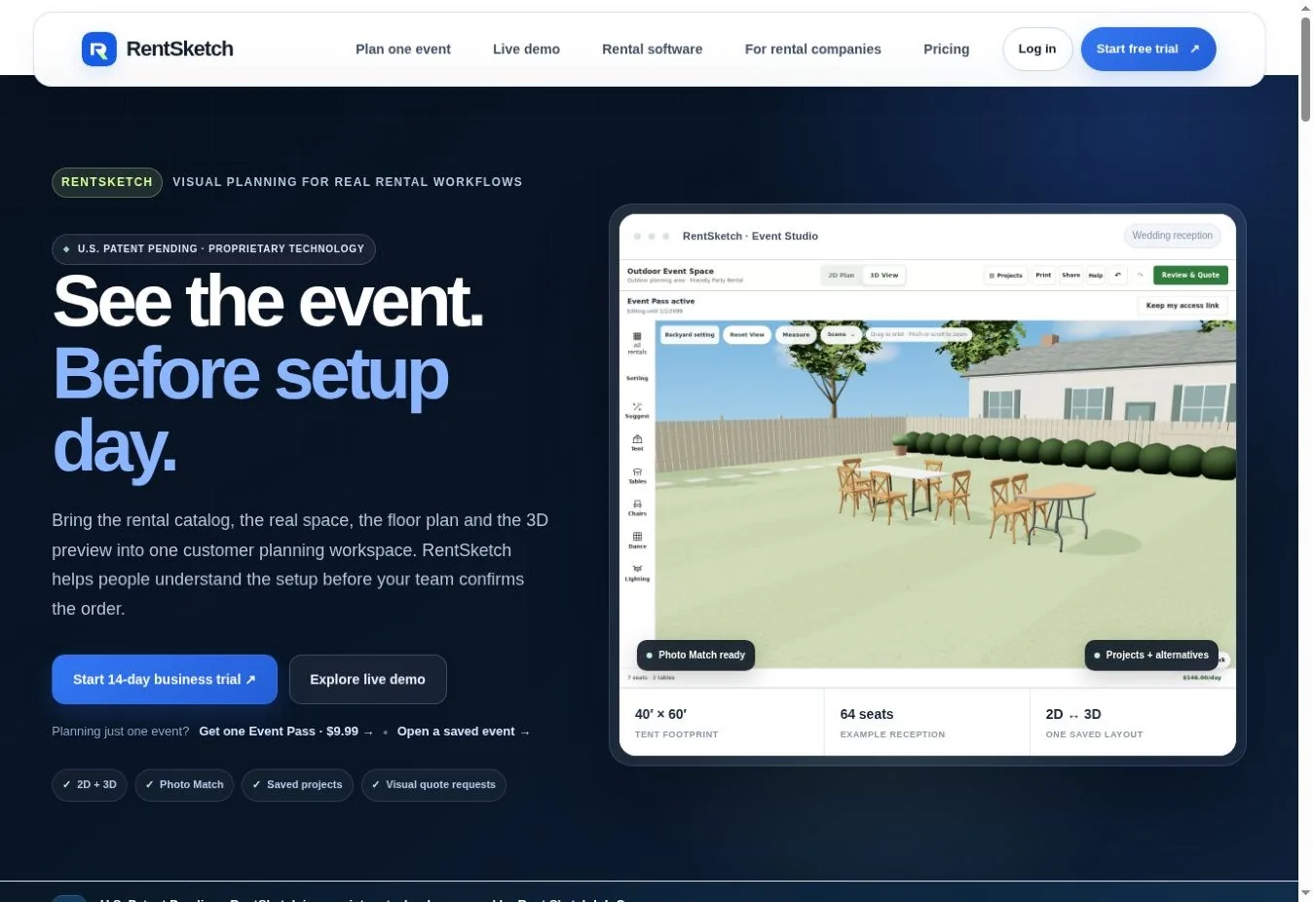
Task: Click the Log in button
Action: point(1037,49)
